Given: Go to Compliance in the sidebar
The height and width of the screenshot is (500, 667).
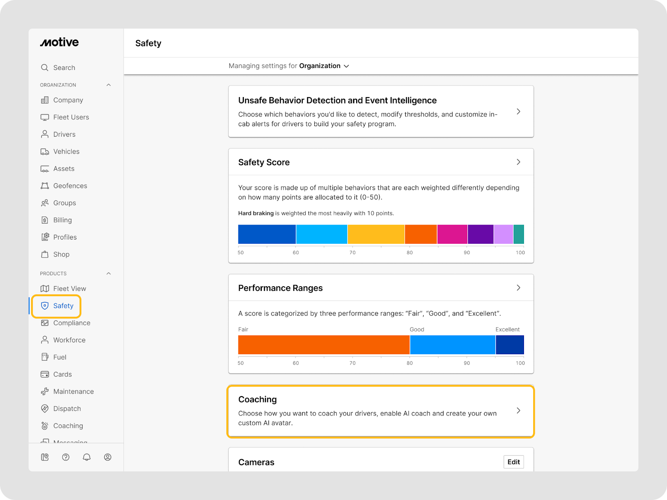Looking at the screenshot, I should (71, 323).
